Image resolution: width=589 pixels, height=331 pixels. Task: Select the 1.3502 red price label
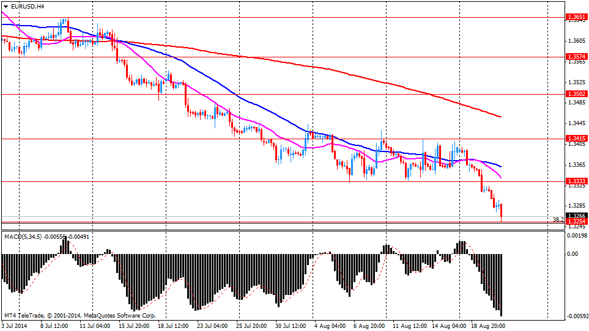pyautogui.click(x=576, y=93)
